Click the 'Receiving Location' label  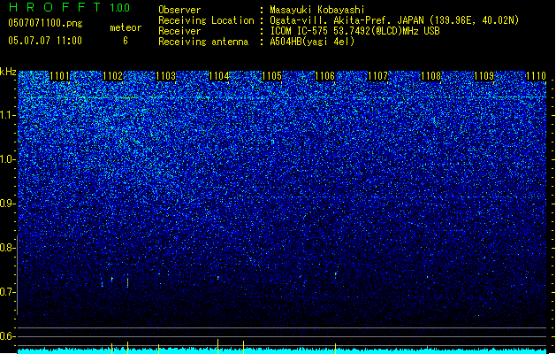click(206, 20)
